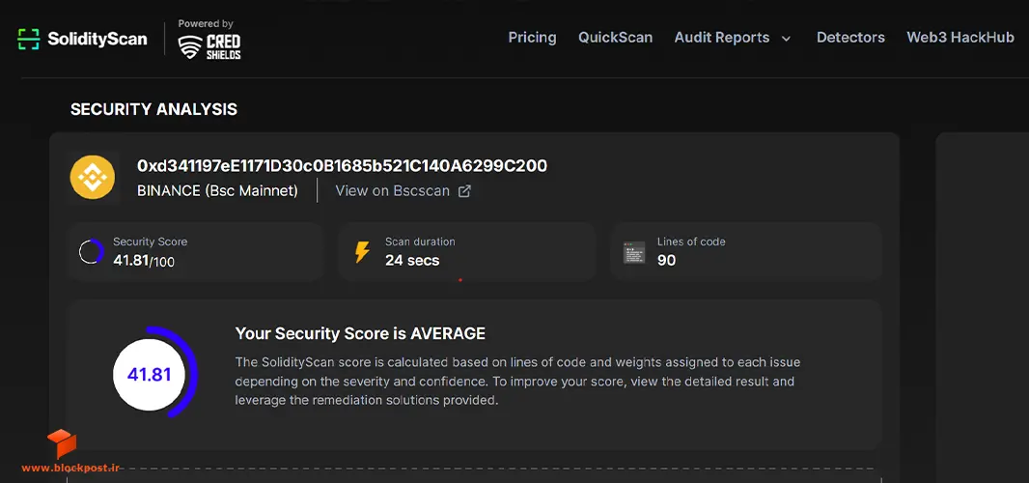This screenshot has width=1029, height=483.
Task: Open the Pricing page
Action: [x=532, y=38]
